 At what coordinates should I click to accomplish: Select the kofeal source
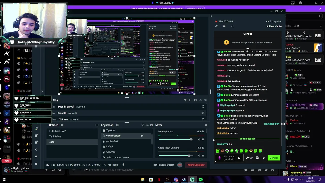[x=126, y=147]
